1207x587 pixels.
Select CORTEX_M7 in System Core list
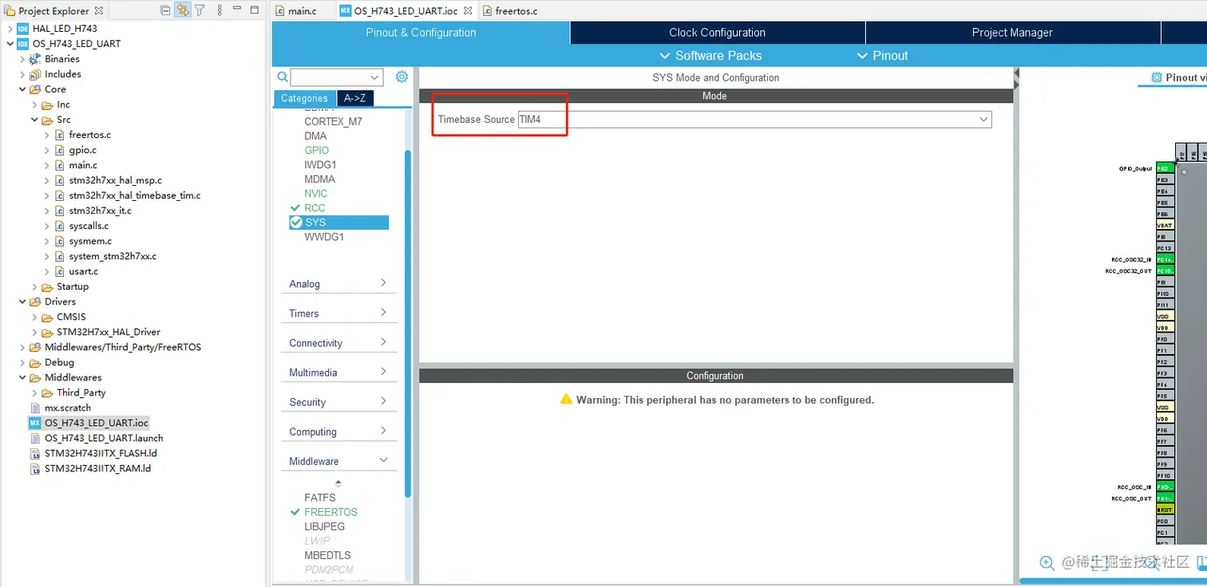point(333,121)
